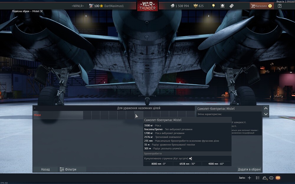
Task: Click the Версія 2.59.0.87 version text
Action: (x=285, y=1)
